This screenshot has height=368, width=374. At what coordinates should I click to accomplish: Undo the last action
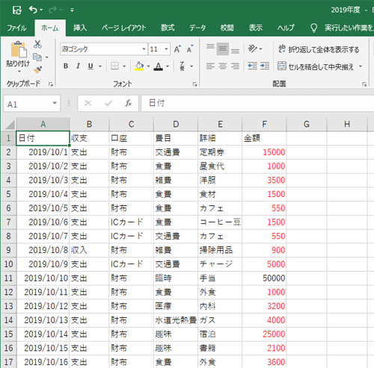(33, 10)
